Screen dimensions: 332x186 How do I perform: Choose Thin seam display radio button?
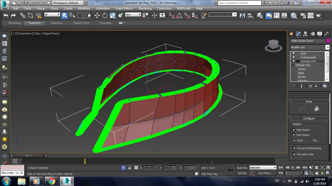(310, 141)
